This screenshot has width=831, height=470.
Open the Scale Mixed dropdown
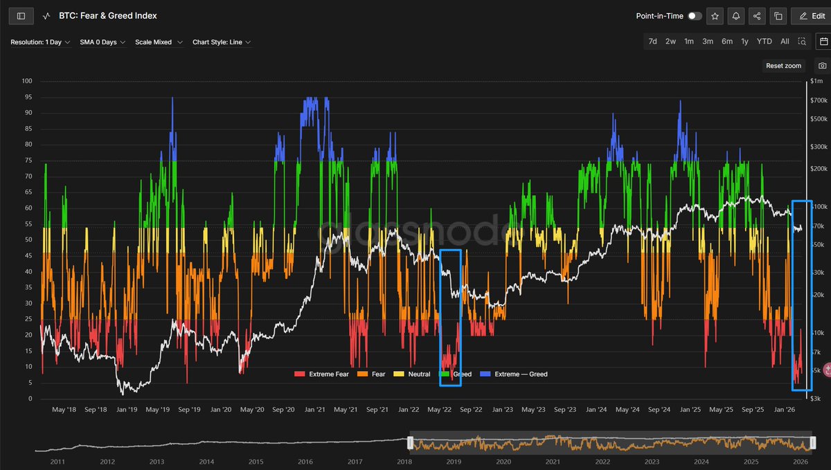159,42
